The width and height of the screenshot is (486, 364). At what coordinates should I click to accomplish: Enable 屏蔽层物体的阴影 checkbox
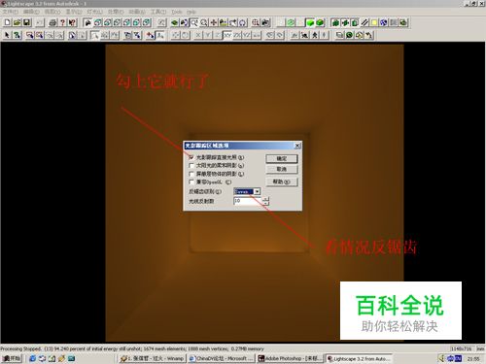[x=191, y=174]
